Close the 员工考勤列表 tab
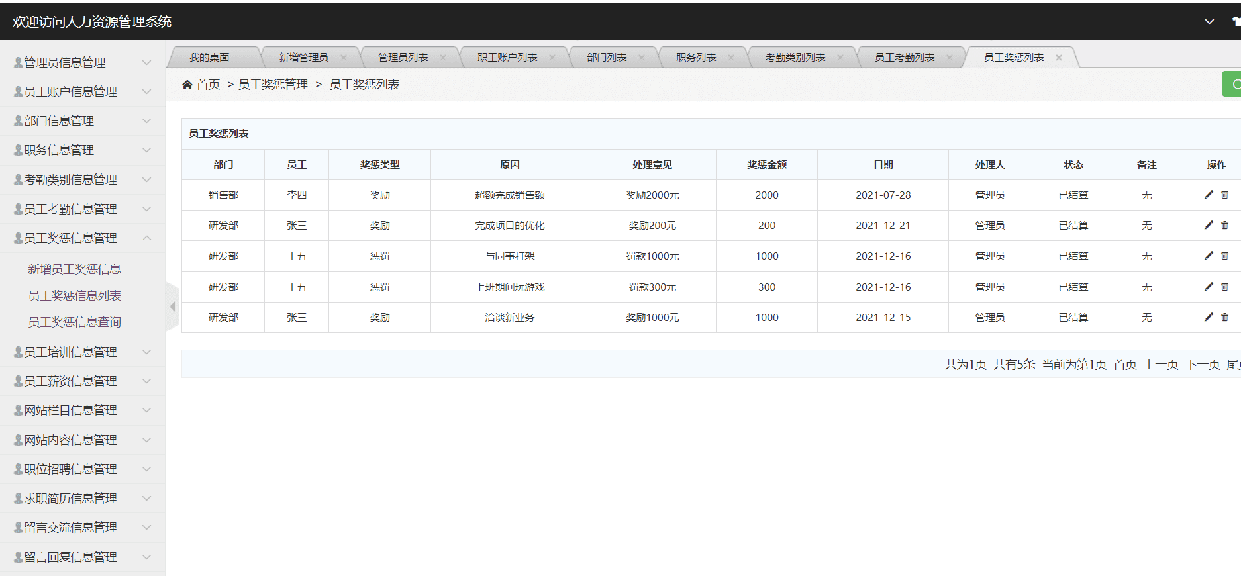The width and height of the screenshot is (1241, 576). click(x=950, y=58)
